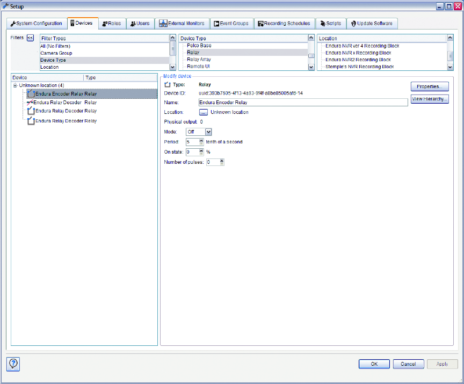The image size is (464, 384).
Task: Go to the Update Software tab
Action: click(372, 24)
